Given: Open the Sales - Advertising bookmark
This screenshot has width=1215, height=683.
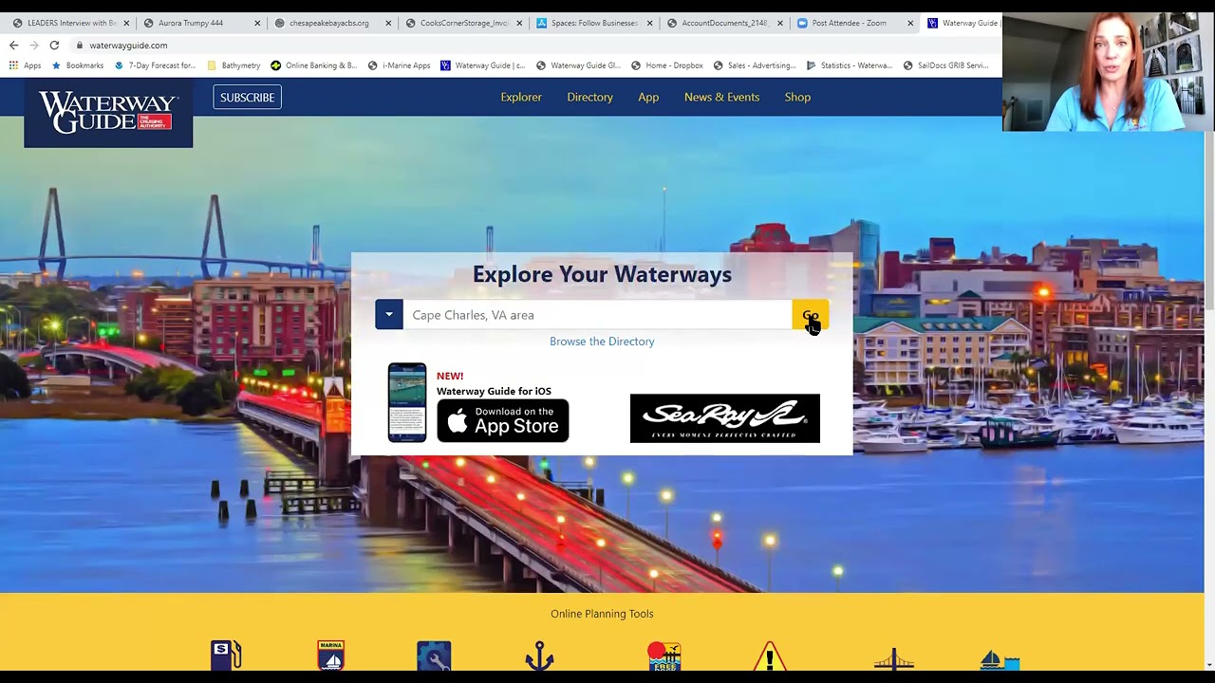Looking at the screenshot, I should [x=755, y=65].
